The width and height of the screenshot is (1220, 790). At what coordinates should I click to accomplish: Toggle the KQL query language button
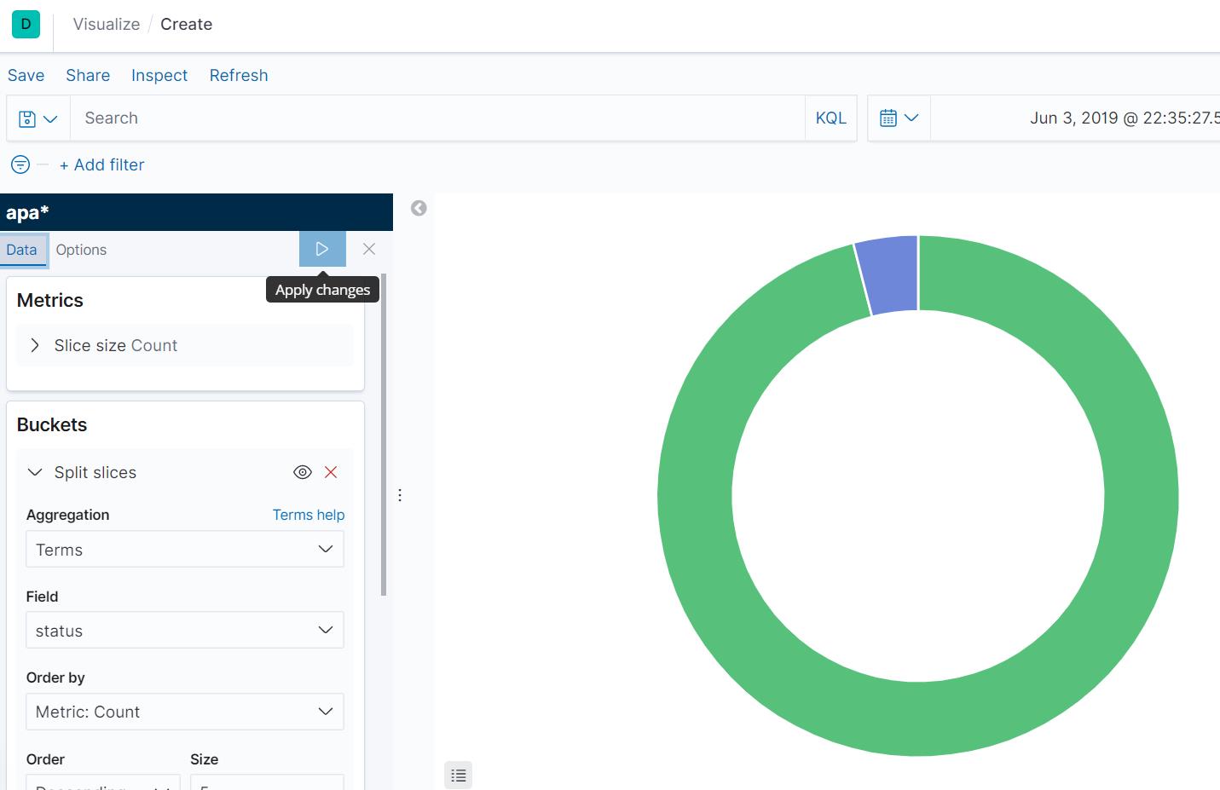pyautogui.click(x=831, y=118)
